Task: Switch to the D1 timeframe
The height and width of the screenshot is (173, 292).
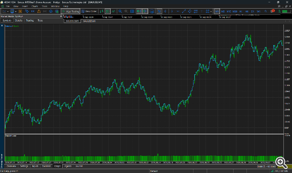Action: (x=253, y=12)
